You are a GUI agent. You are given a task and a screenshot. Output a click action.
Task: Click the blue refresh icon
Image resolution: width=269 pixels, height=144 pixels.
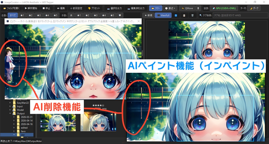click(x=176, y=15)
